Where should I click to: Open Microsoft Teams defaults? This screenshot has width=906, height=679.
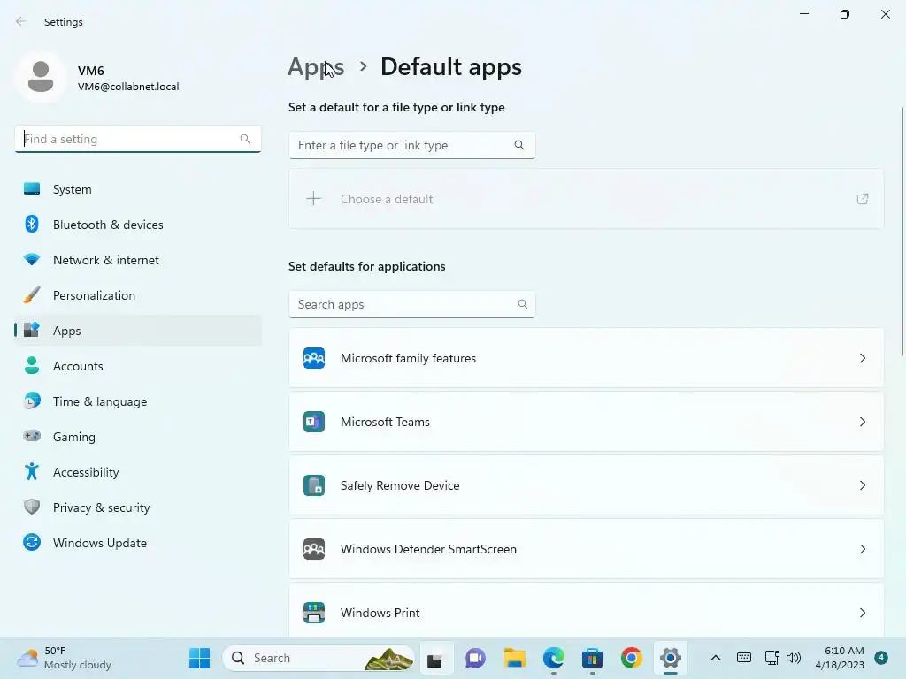(x=586, y=422)
